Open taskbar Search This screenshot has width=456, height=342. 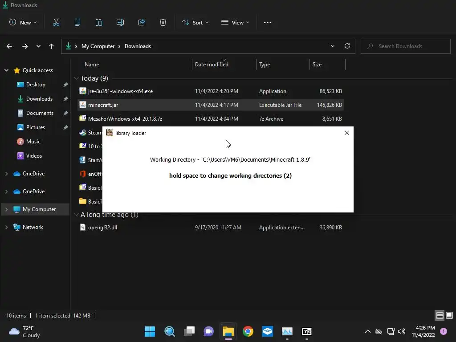pos(170,331)
